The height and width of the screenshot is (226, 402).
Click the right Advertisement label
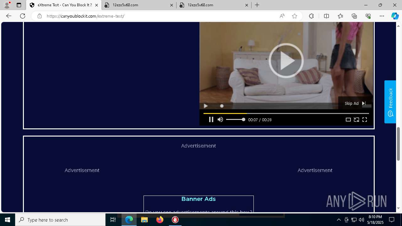pos(315,170)
